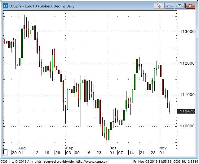Click the current price label 110475

[186, 111]
